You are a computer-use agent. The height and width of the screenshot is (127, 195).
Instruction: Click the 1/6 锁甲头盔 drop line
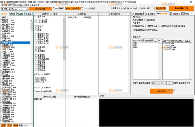click(40, 47)
